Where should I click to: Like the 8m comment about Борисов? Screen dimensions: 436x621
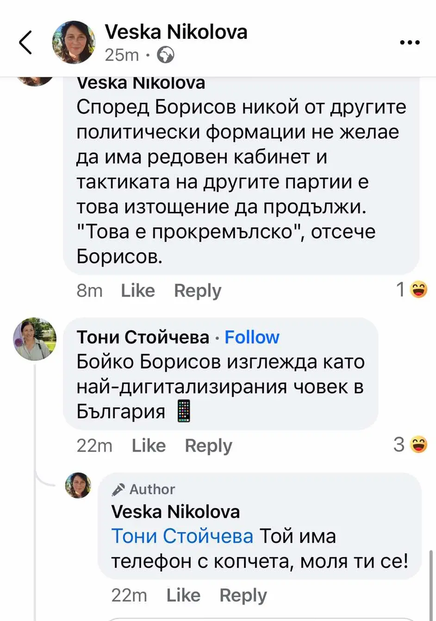[x=138, y=291]
